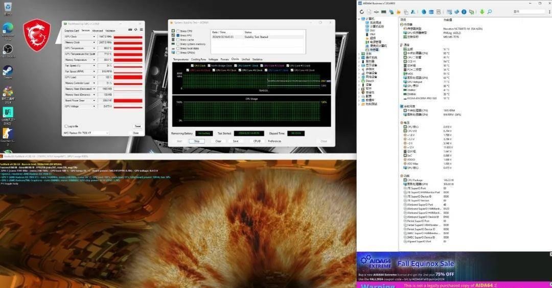Open the GPU Clock sensor dropdown arrow
552x288 pixels.
94,37
